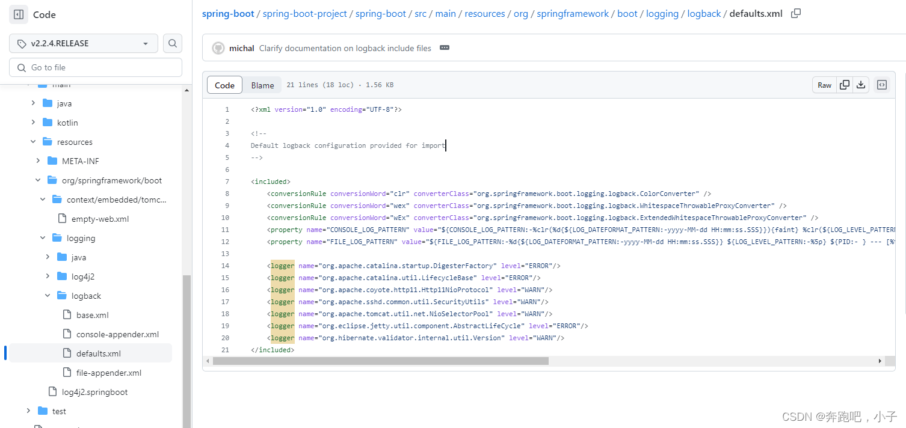Open the file in Raw view
This screenshot has width=906, height=428.
[x=824, y=85]
